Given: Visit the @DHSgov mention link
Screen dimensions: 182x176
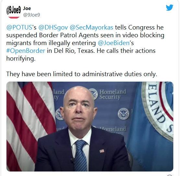Looking at the screenshot, I should (x=53, y=28).
